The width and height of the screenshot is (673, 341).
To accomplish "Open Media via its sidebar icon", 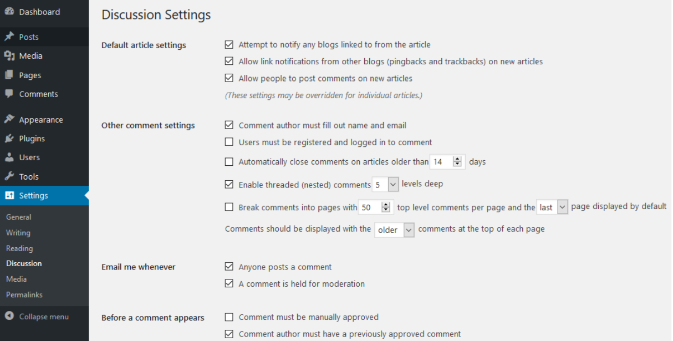I will (x=9, y=55).
